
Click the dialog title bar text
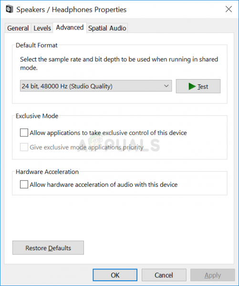pyautogui.click(x=72, y=10)
